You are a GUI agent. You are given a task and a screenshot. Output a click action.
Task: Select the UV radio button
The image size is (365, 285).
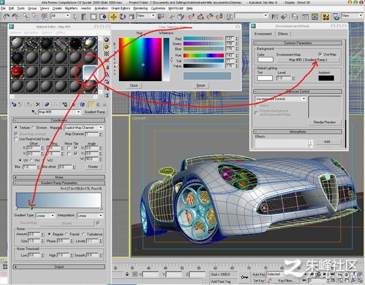click(x=20, y=161)
